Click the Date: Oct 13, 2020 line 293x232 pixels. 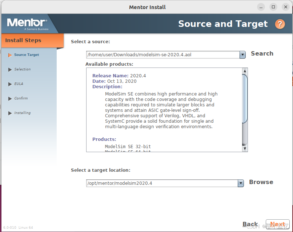(x=115, y=81)
